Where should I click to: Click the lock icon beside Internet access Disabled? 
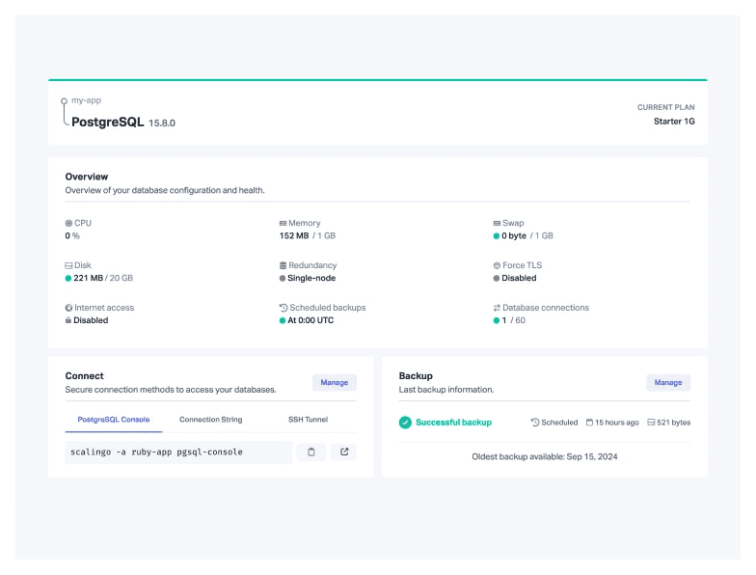67,320
